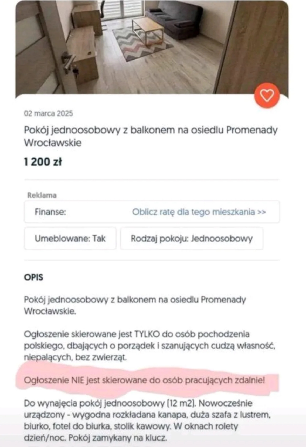Image resolution: width=306 pixels, height=447 pixels.
Task: Click the Finanse label
Action: (x=50, y=212)
